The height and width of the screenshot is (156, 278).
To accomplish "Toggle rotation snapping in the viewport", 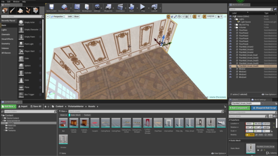I will pyautogui.click(x=195, y=16).
